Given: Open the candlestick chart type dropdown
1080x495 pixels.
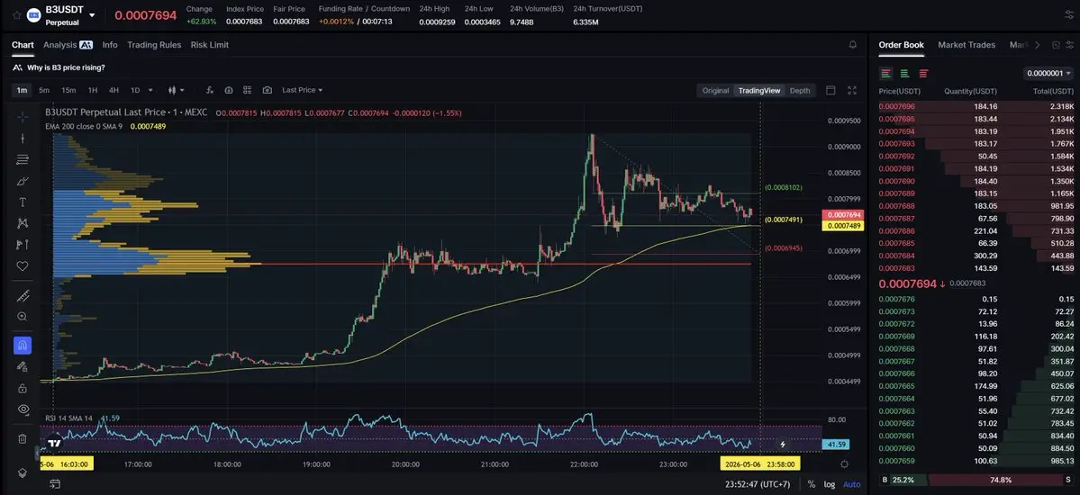Looking at the screenshot, I should click(x=177, y=90).
